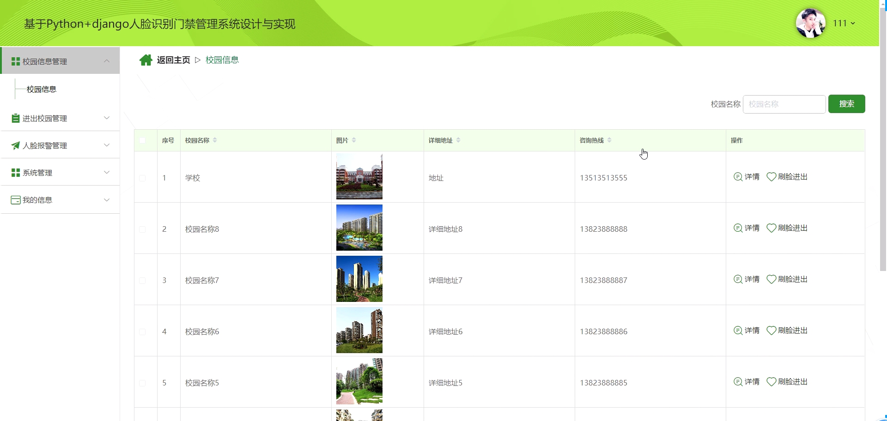This screenshot has height=421, width=887.
Task: Expand the 人脸报警管理 chevron
Action: [107, 145]
